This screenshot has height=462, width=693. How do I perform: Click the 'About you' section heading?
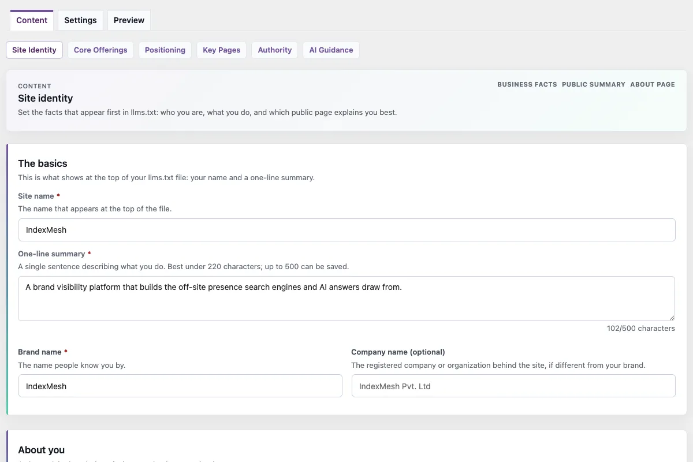(42, 450)
